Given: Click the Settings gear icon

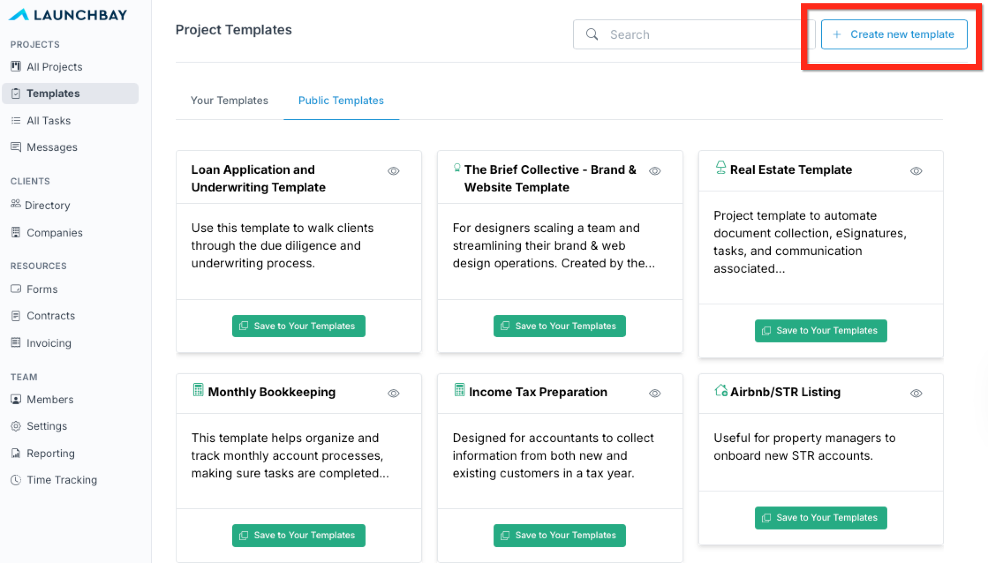Looking at the screenshot, I should coord(16,426).
